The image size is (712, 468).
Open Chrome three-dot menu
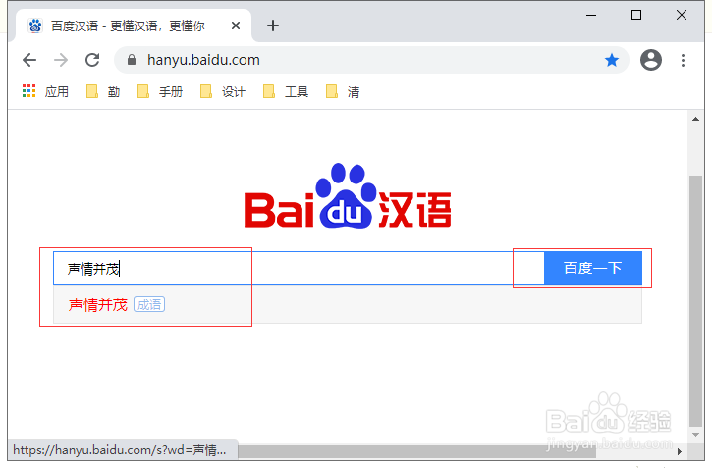pyautogui.click(x=683, y=60)
